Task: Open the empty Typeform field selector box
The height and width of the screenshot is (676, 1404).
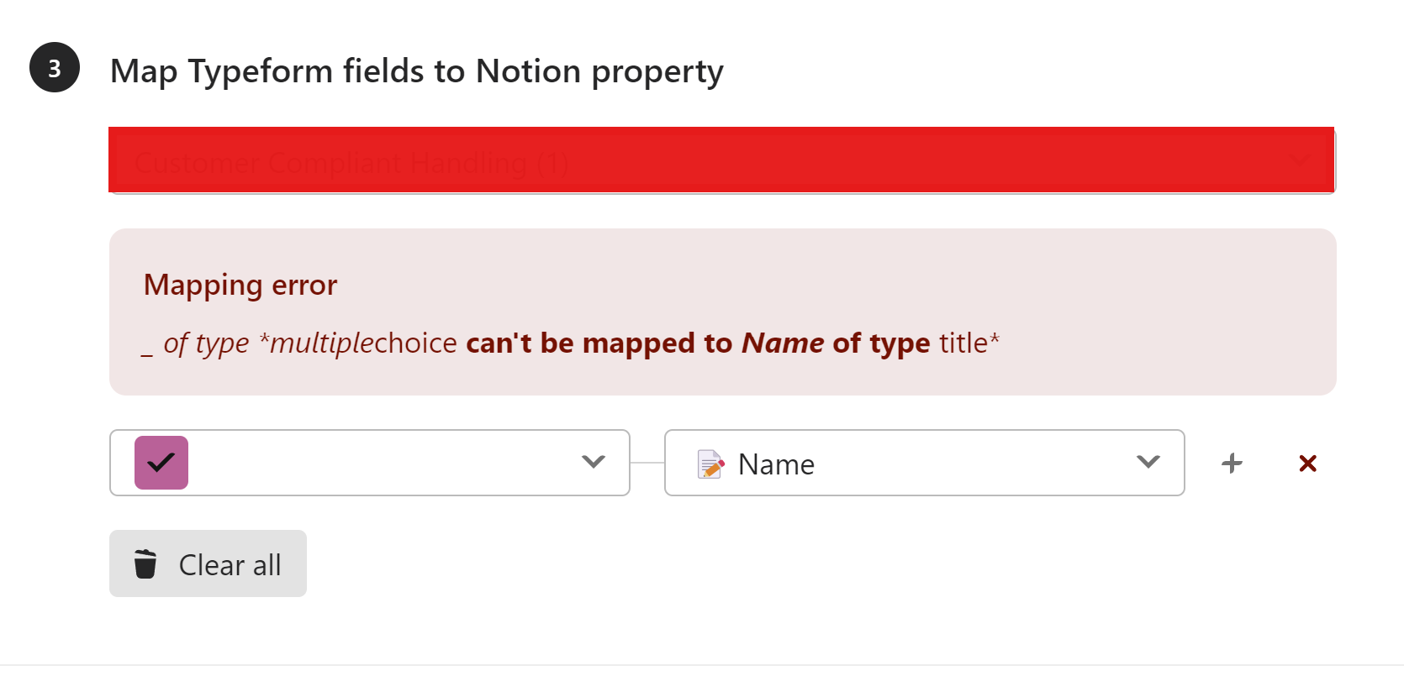Action: click(x=370, y=463)
